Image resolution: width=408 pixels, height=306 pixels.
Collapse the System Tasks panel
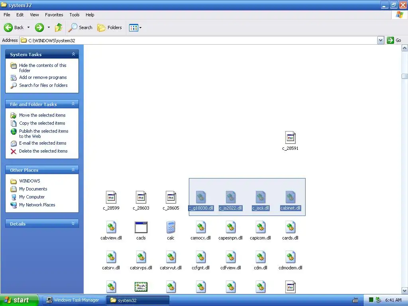tap(73, 54)
